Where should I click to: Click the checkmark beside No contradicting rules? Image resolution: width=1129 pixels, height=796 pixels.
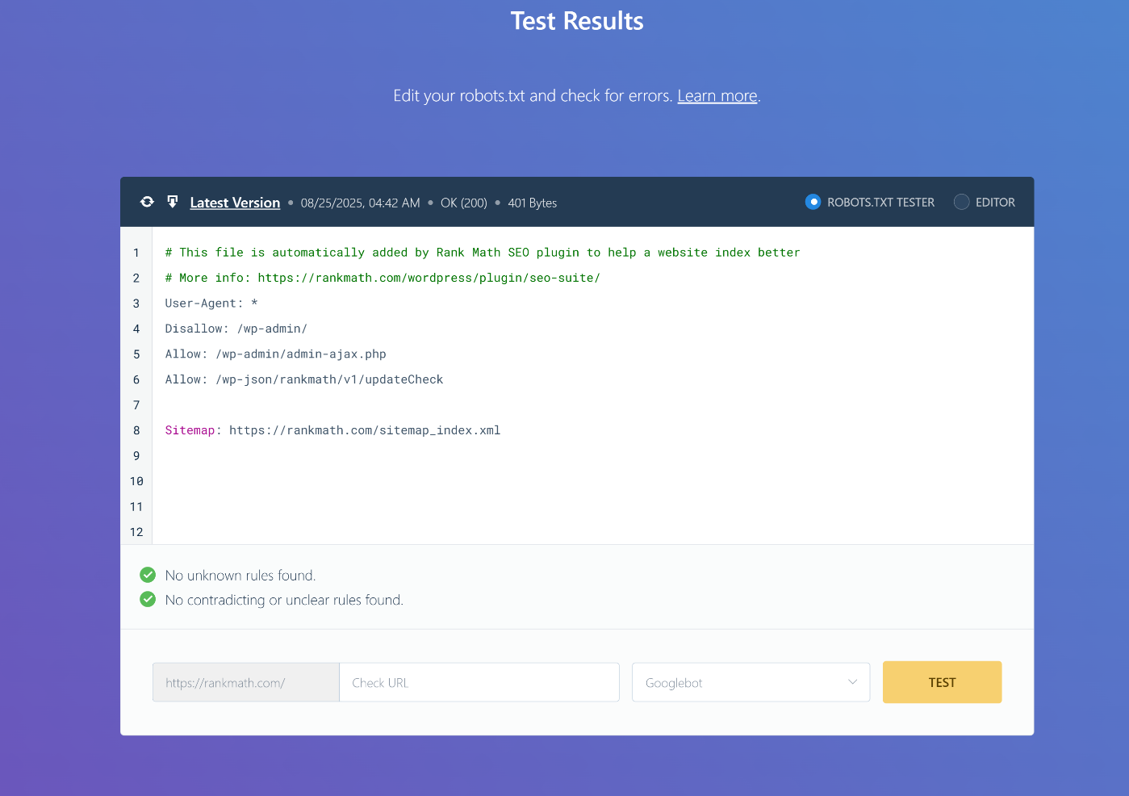point(148,599)
